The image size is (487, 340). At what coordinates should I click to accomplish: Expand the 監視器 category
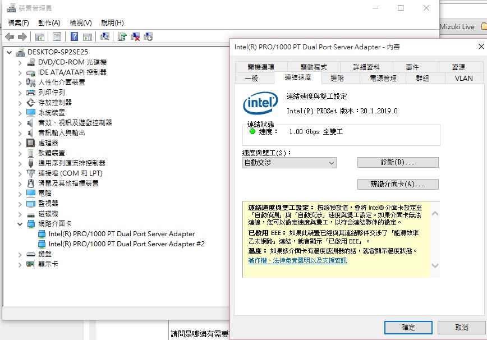[x=20, y=204]
